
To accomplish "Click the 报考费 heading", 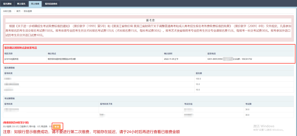I will click(x=151, y=20).
